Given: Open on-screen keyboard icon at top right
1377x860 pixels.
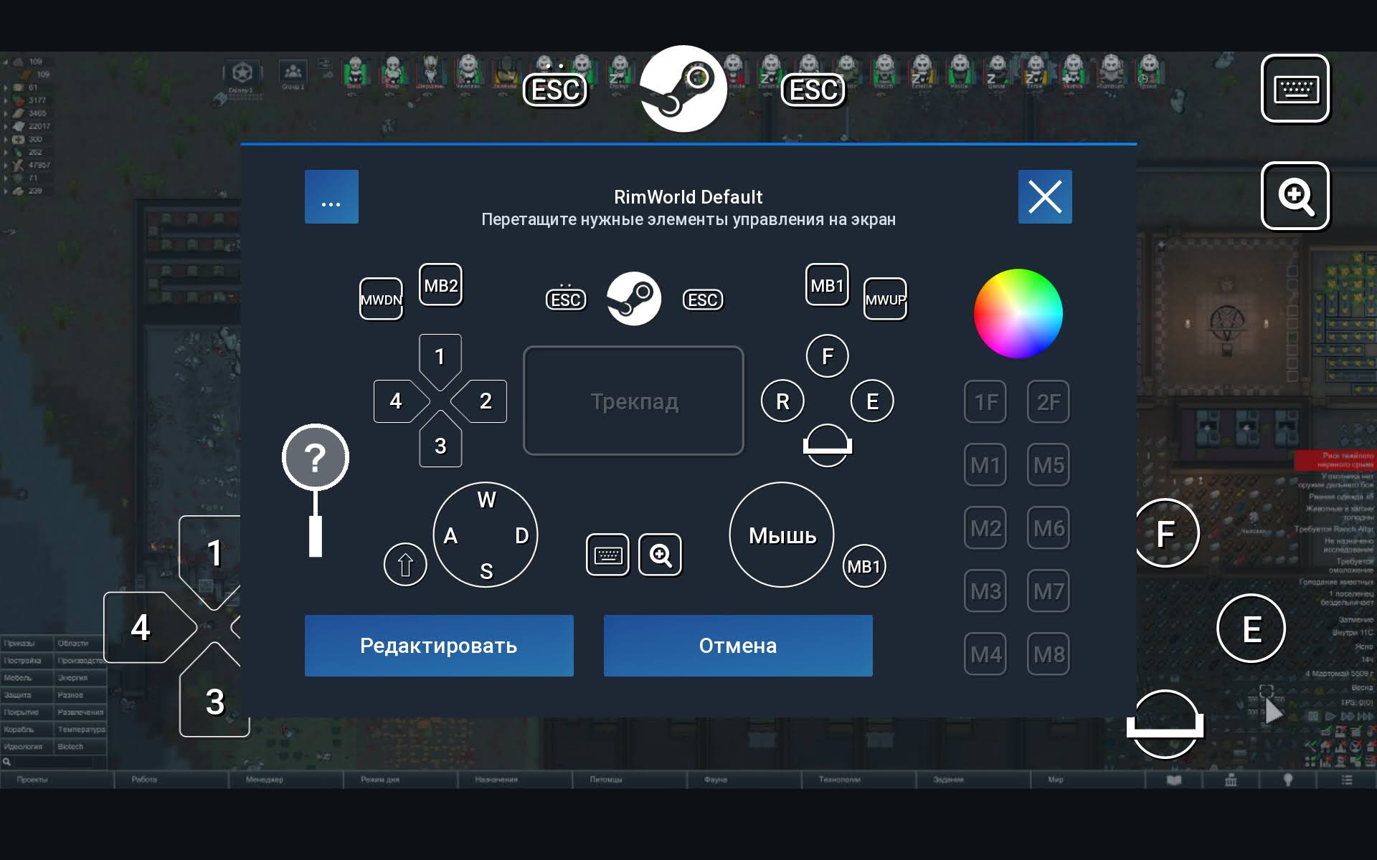Looking at the screenshot, I should coord(1295,89).
